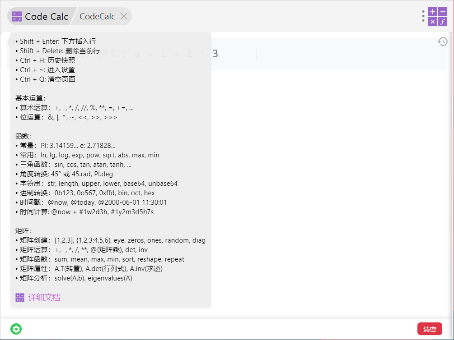Image resolution: width=454 pixels, height=340 pixels.
Task: Click the 矩阵函数 sum, mean line
Action: [99, 259]
